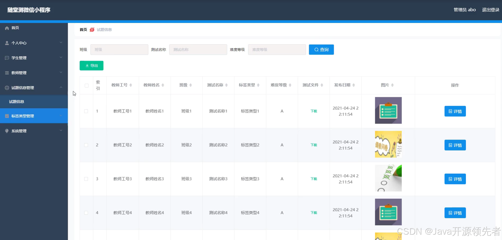Expand the 学生管理 menu chevron
The width and height of the screenshot is (502, 240).
pyautogui.click(x=61, y=58)
